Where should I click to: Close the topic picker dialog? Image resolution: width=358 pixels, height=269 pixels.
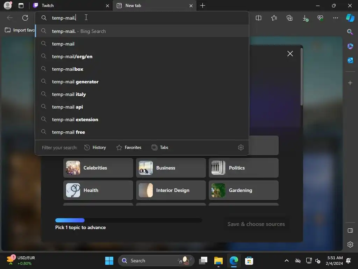point(290,54)
